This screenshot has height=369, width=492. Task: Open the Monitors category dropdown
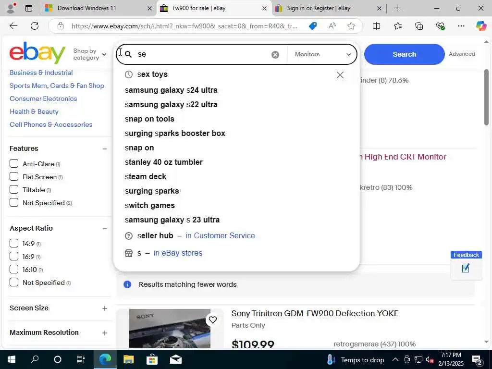[x=322, y=54]
